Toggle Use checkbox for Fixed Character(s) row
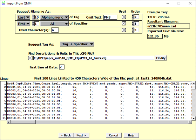Viewport: 196px width, 140px height. (124, 30)
